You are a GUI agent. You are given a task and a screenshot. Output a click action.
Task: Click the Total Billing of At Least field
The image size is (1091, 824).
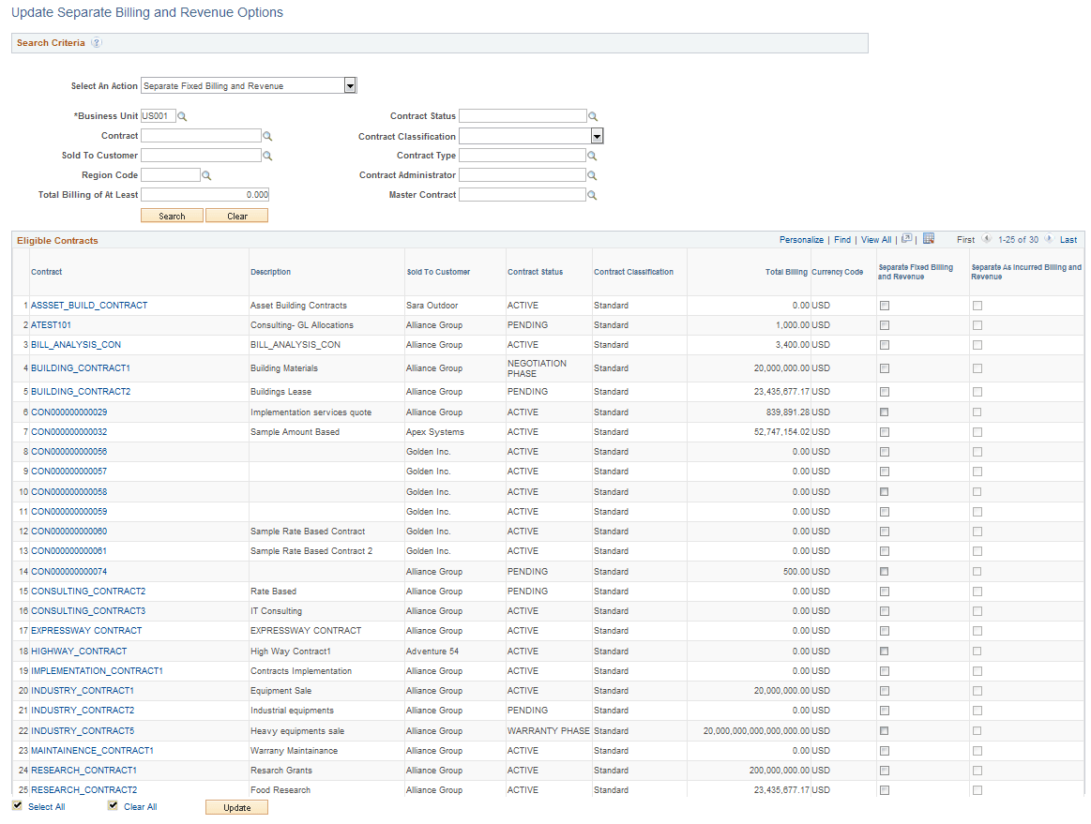click(205, 194)
